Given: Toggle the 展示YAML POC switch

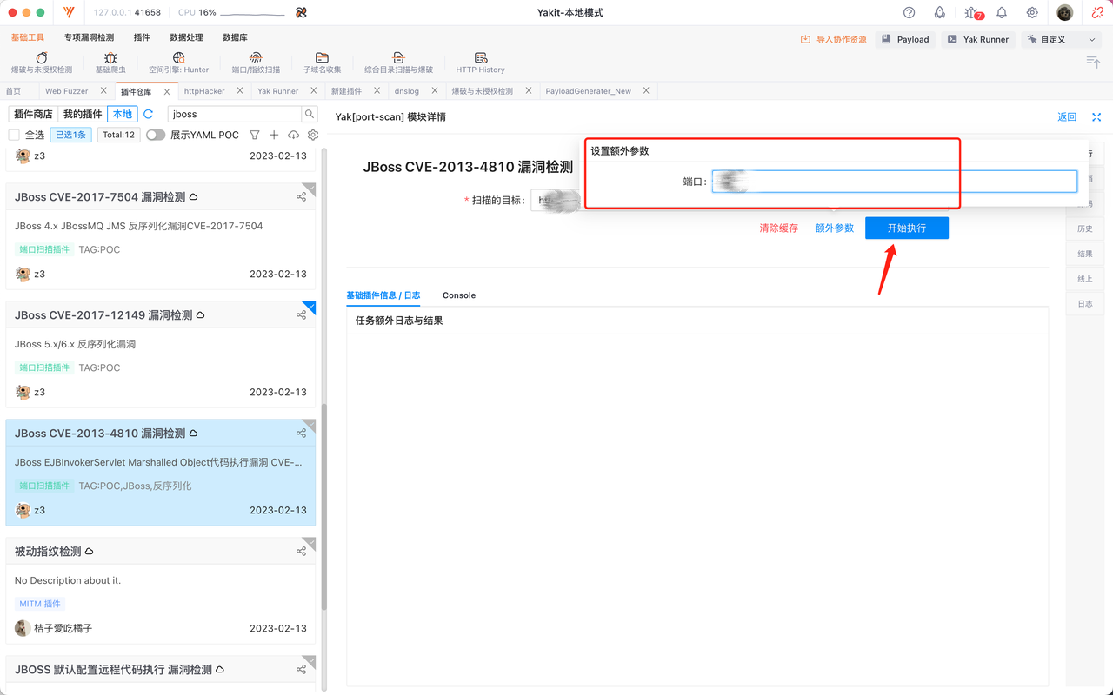Looking at the screenshot, I should [x=156, y=135].
